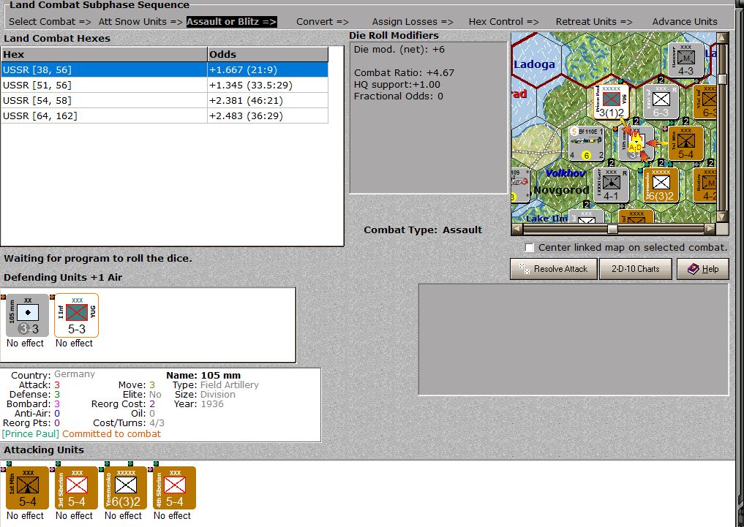
Task: Click the Convert subphase step
Action: (x=323, y=22)
